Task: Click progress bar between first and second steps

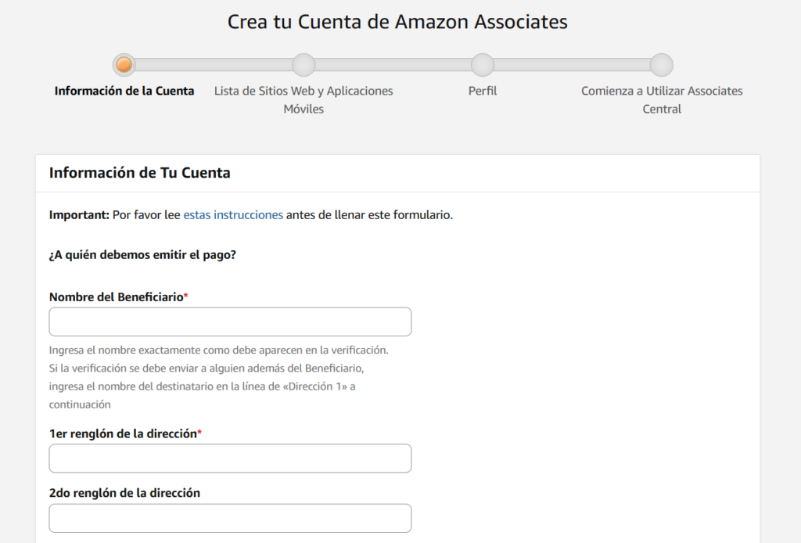Action: pos(214,65)
